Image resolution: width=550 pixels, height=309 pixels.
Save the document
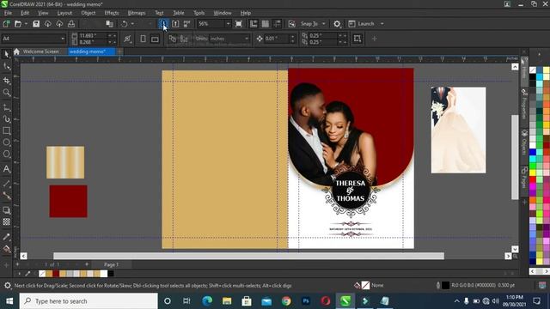[36, 24]
